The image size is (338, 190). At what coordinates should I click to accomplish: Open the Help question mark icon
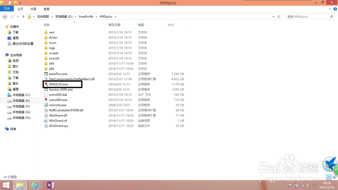(x=335, y=9)
